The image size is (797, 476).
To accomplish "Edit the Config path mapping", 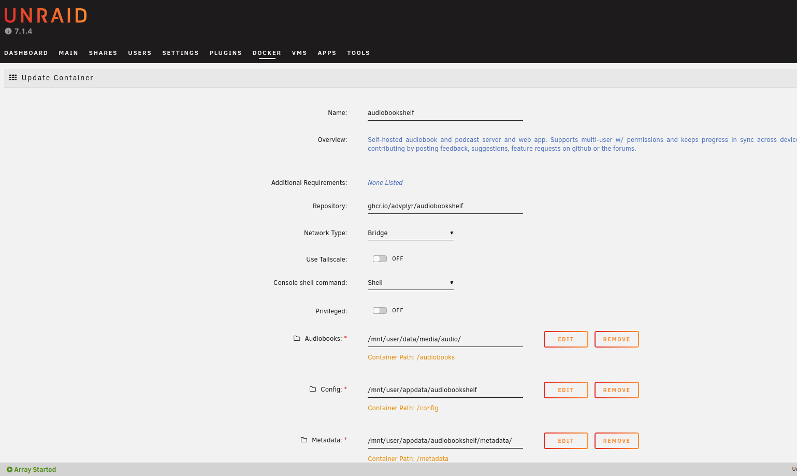I will click(566, 390).
